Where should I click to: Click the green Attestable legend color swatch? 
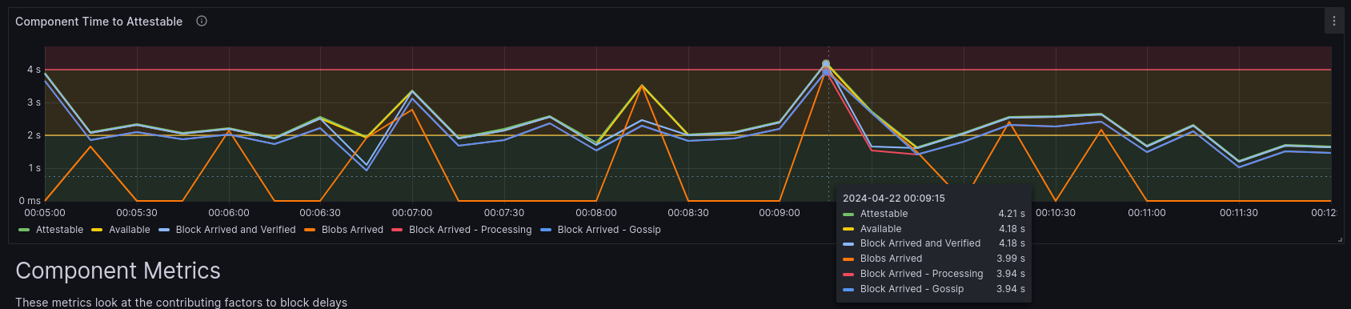[24, 230]
